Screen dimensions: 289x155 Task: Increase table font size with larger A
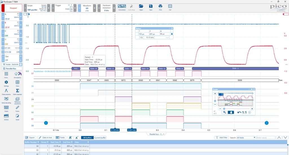70,138
